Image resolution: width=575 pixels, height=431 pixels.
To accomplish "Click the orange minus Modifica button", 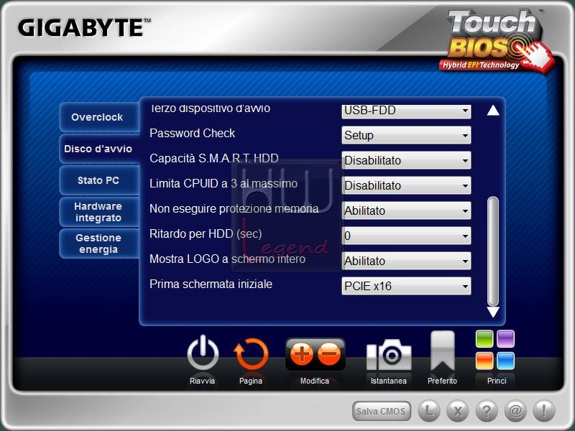I will click(x=329, y=354).
